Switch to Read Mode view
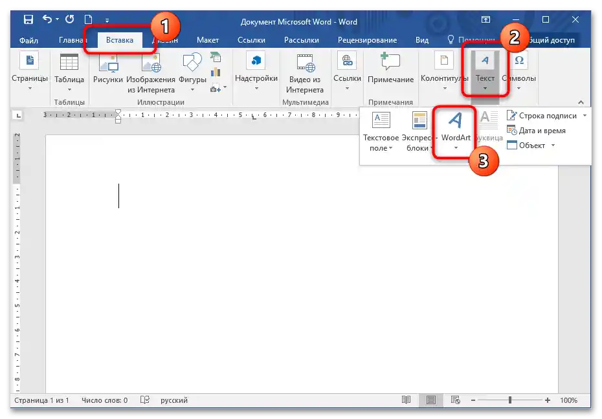The image size is (602, 419). click(x=407, y=400)
